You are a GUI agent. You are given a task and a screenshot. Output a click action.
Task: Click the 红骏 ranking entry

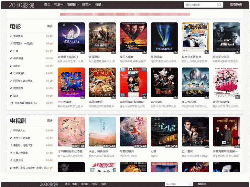(16, 51)
